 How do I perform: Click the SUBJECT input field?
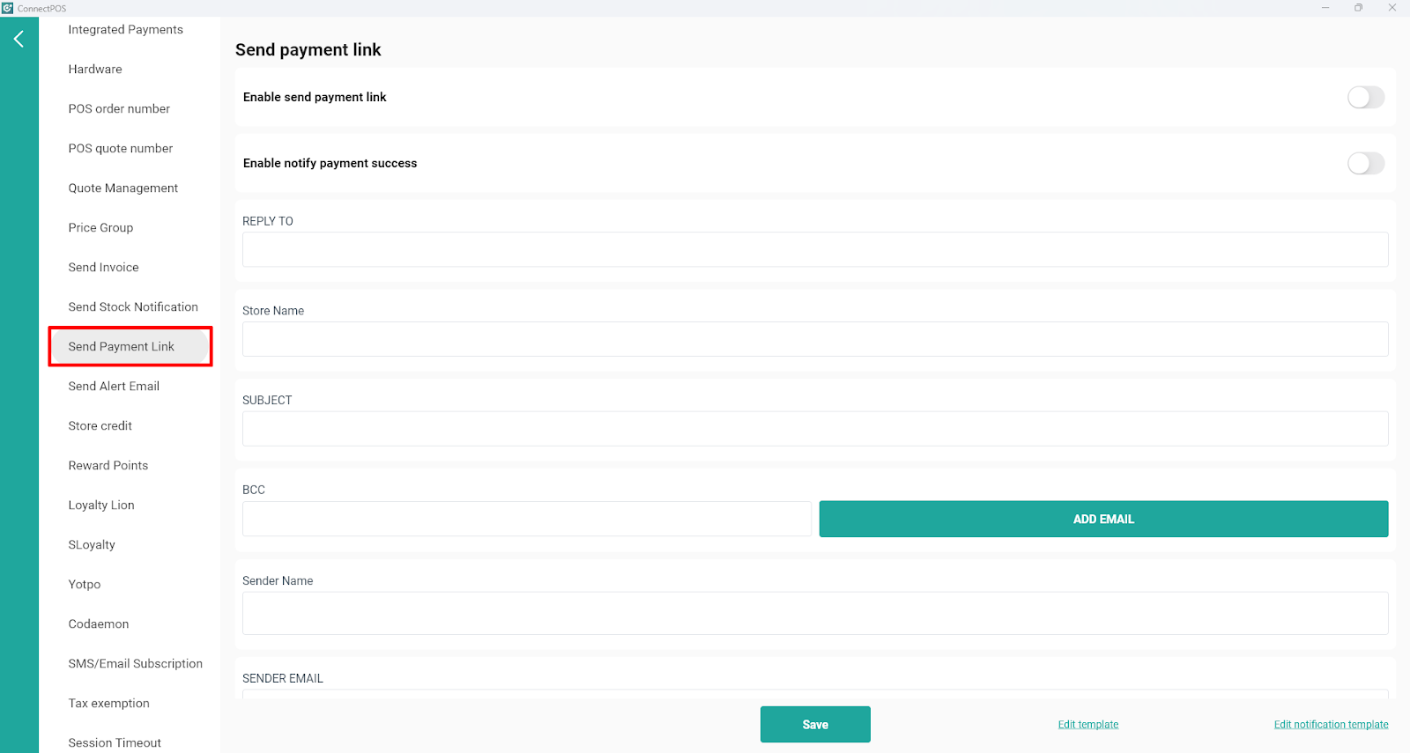click(x=815, y=429)
